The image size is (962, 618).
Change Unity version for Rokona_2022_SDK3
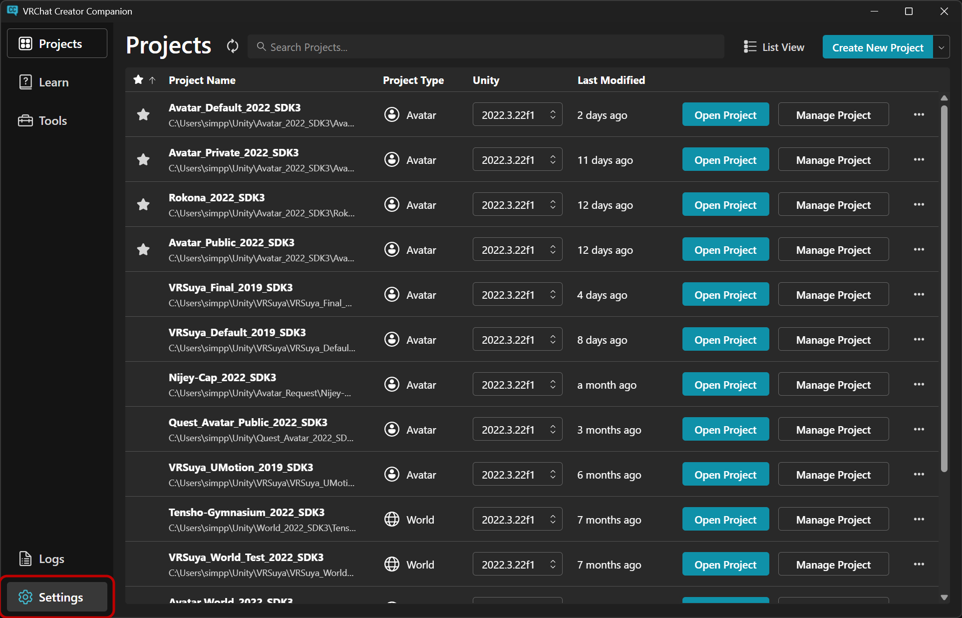[x=517, y=205]
